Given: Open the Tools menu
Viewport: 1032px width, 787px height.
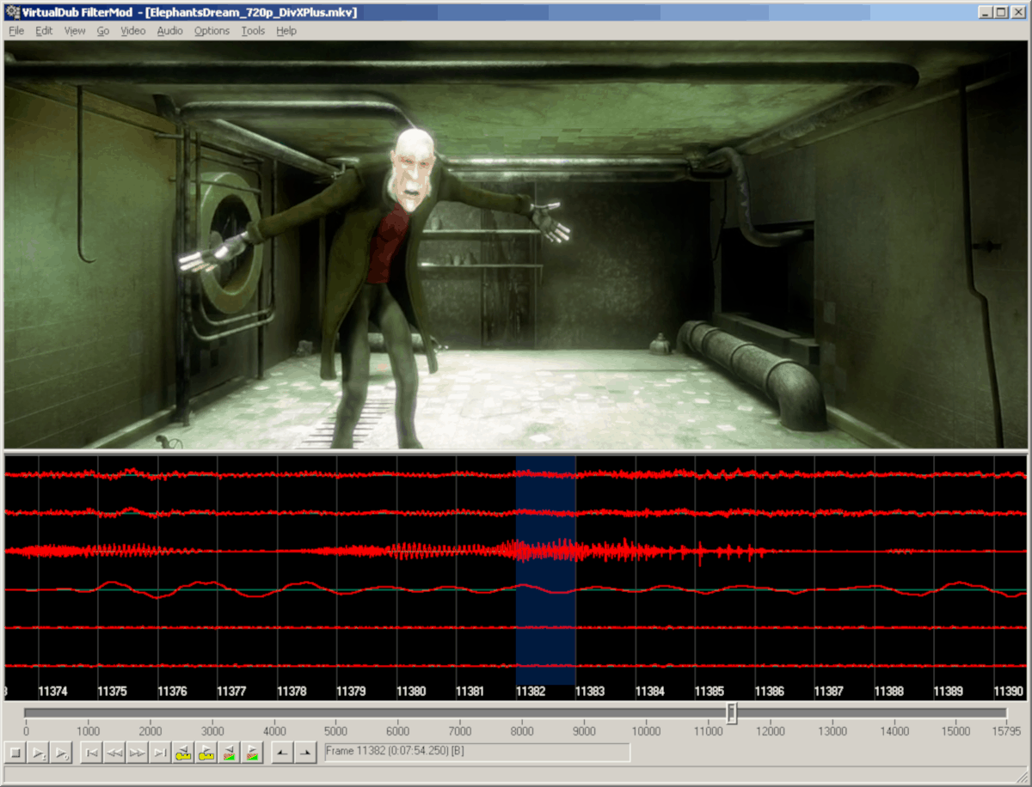Looking at the screenshot, I should pos(253,30).
